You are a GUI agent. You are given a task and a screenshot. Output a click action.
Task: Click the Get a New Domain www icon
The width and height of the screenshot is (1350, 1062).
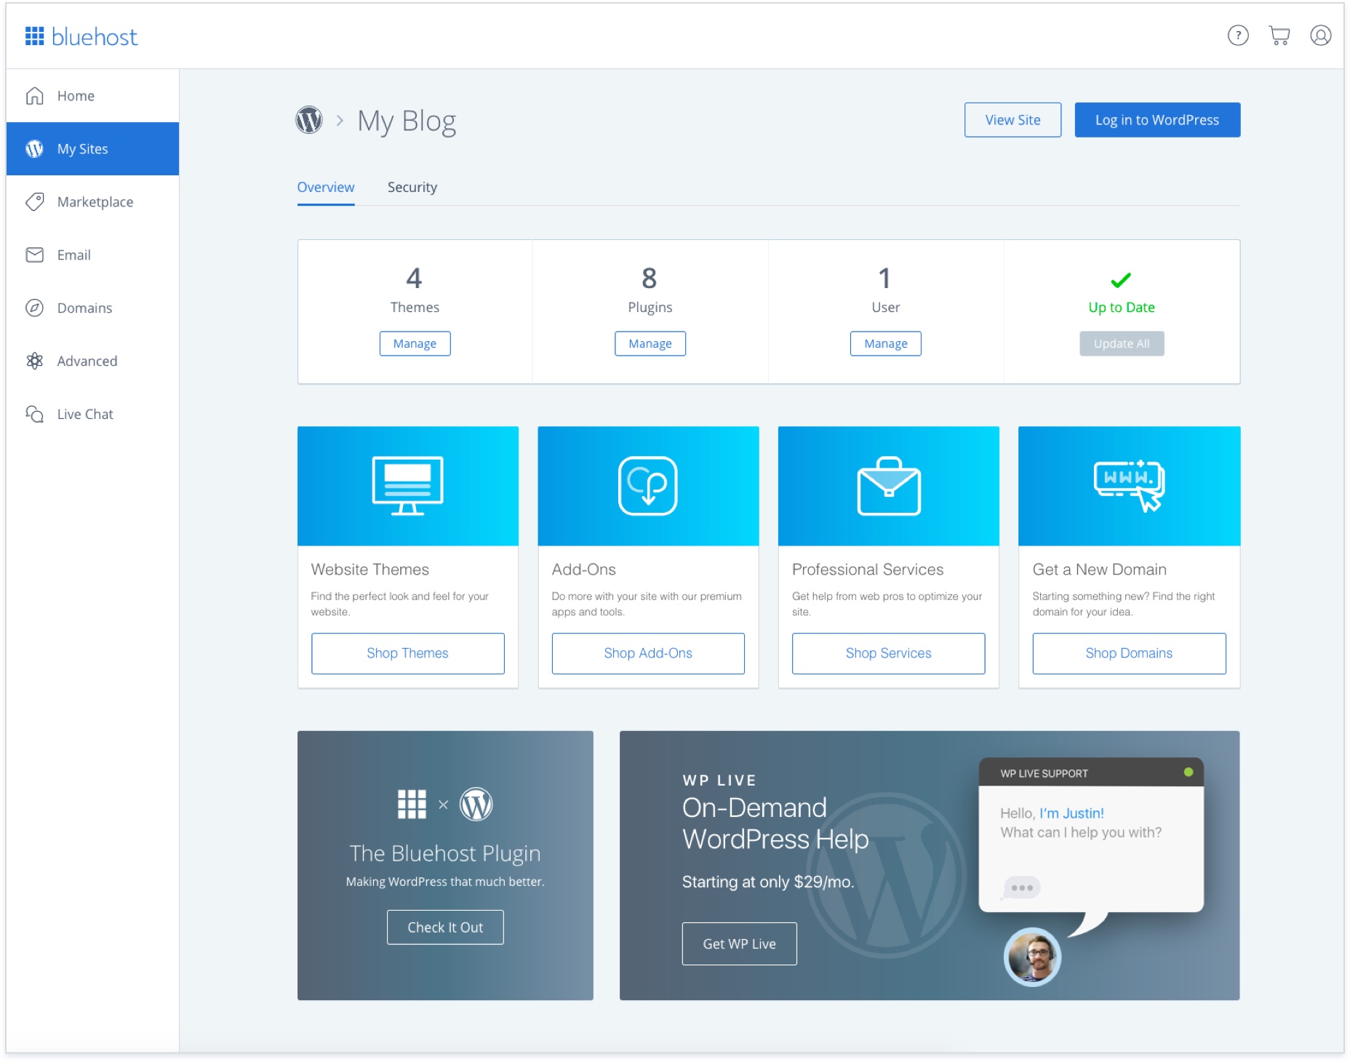tap(1129, 485)
